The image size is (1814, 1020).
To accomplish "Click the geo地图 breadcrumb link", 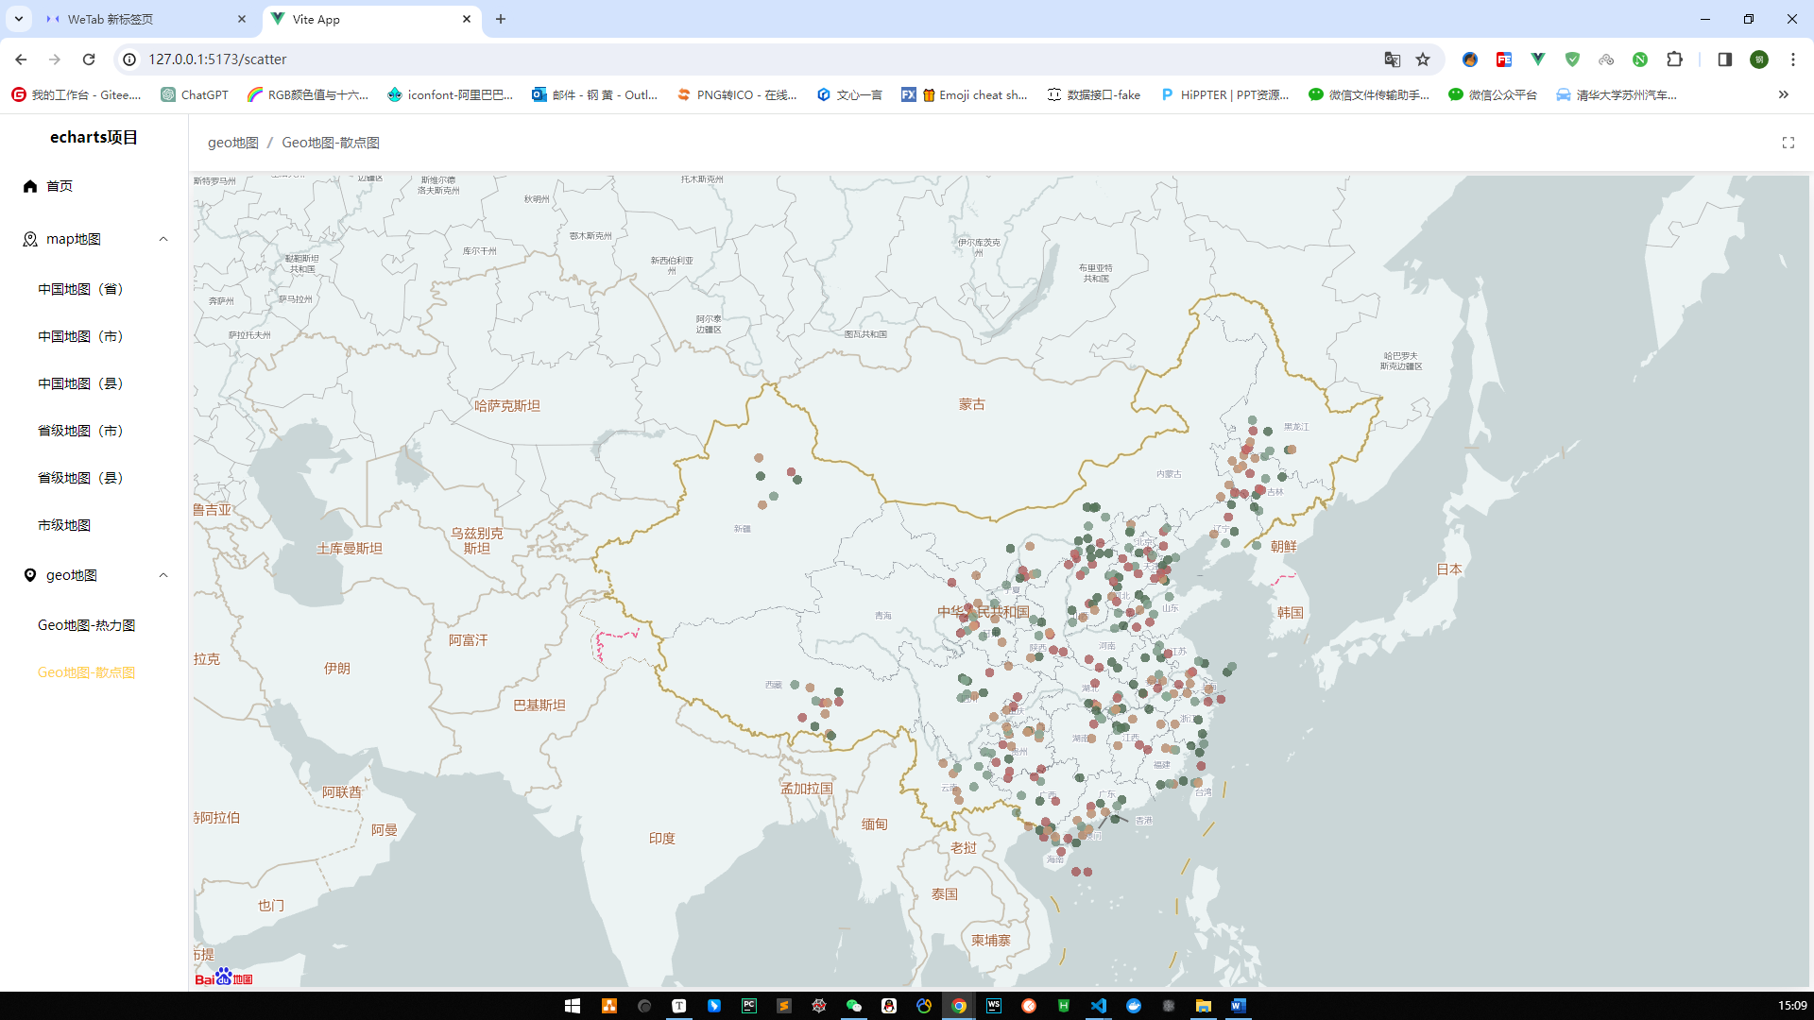I will (x=234, y=142).
